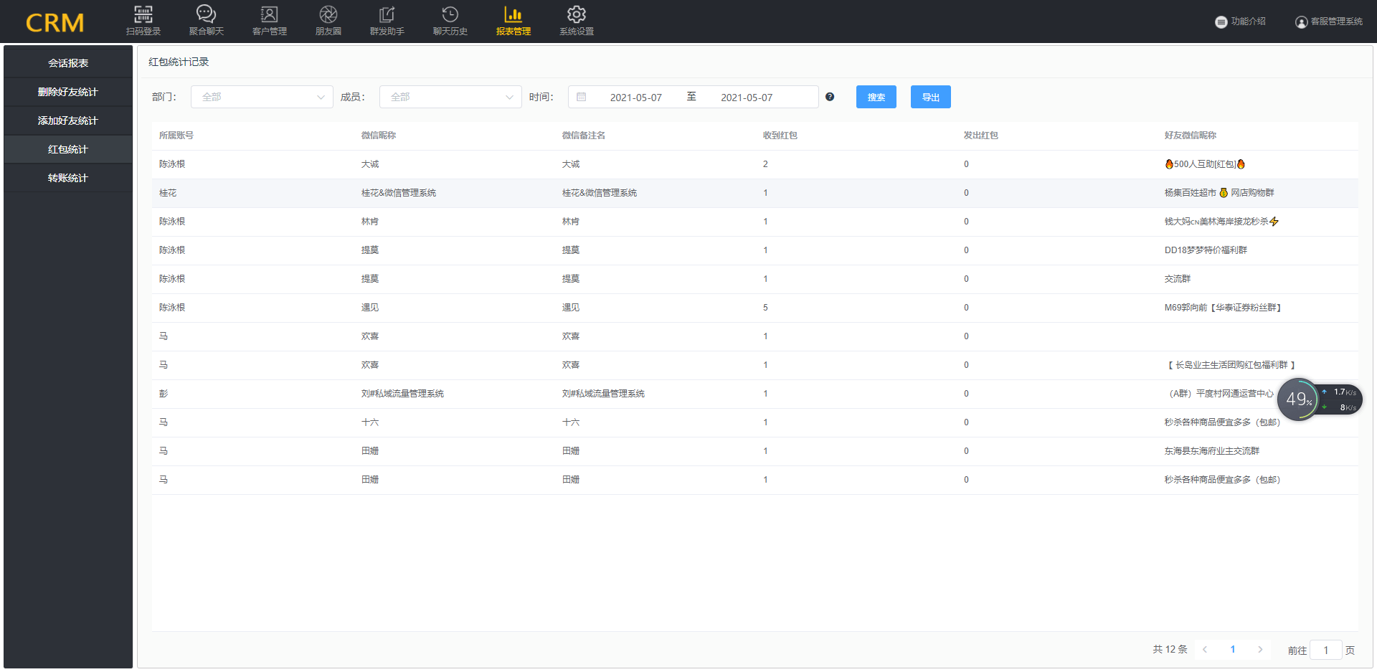The width and height of the screenshot is (1377, 672).
Task: Click the network speed floating widget
Action: tap(1320, 399)
